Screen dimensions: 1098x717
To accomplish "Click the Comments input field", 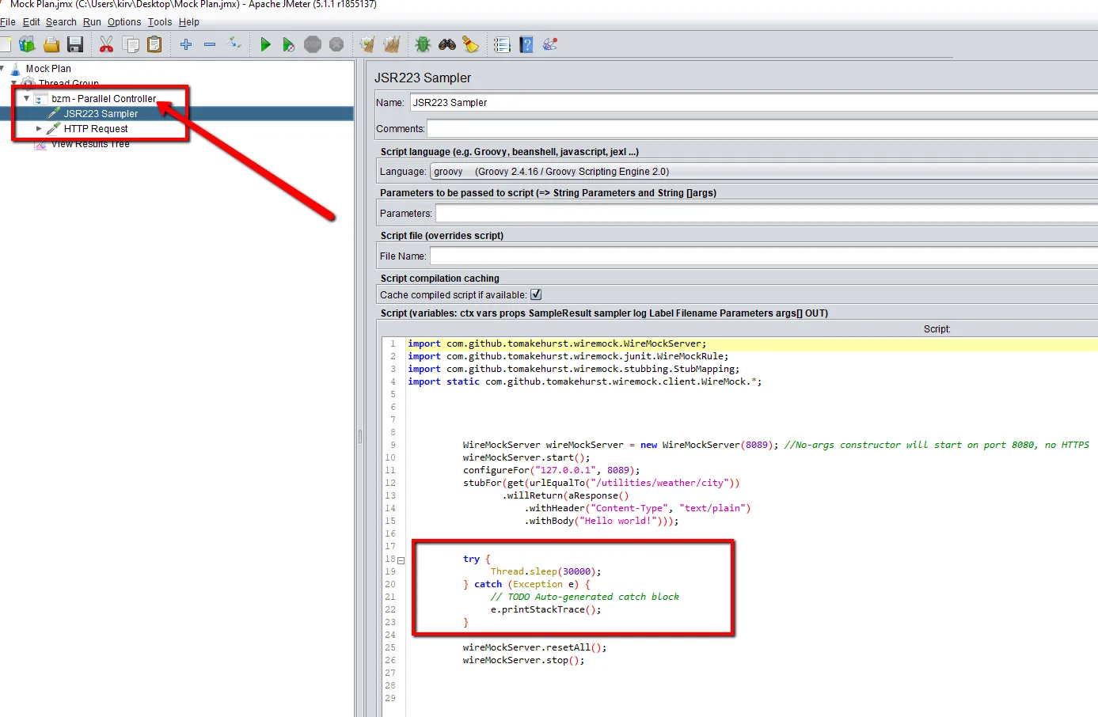I will [x=762, y=129].
